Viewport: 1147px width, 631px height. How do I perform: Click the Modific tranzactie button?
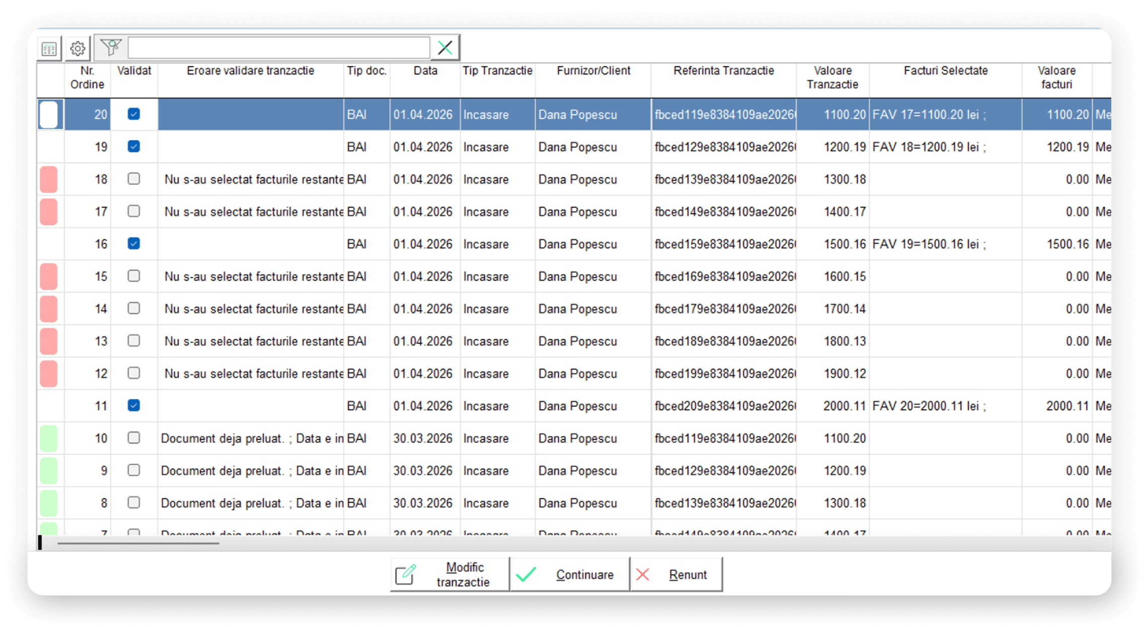(450, 574)
